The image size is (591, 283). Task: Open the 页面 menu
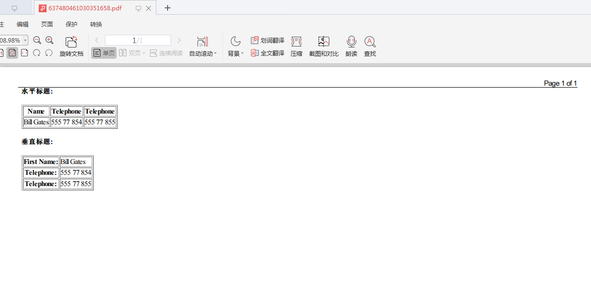coord(47,24)
